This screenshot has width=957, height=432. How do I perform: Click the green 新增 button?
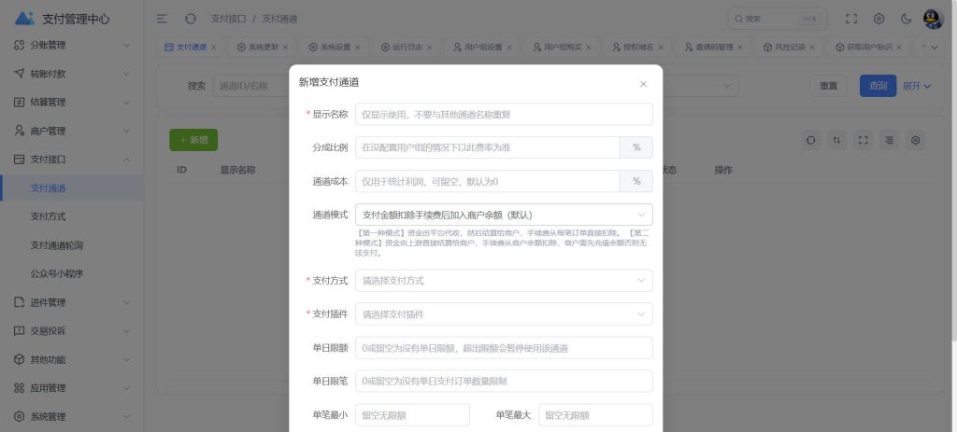[193, 140]
